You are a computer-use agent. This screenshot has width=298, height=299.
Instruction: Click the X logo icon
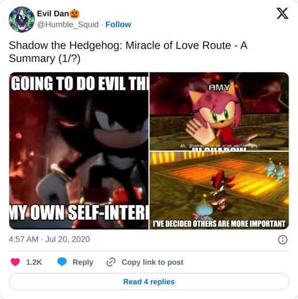click(x=283, y=14)
